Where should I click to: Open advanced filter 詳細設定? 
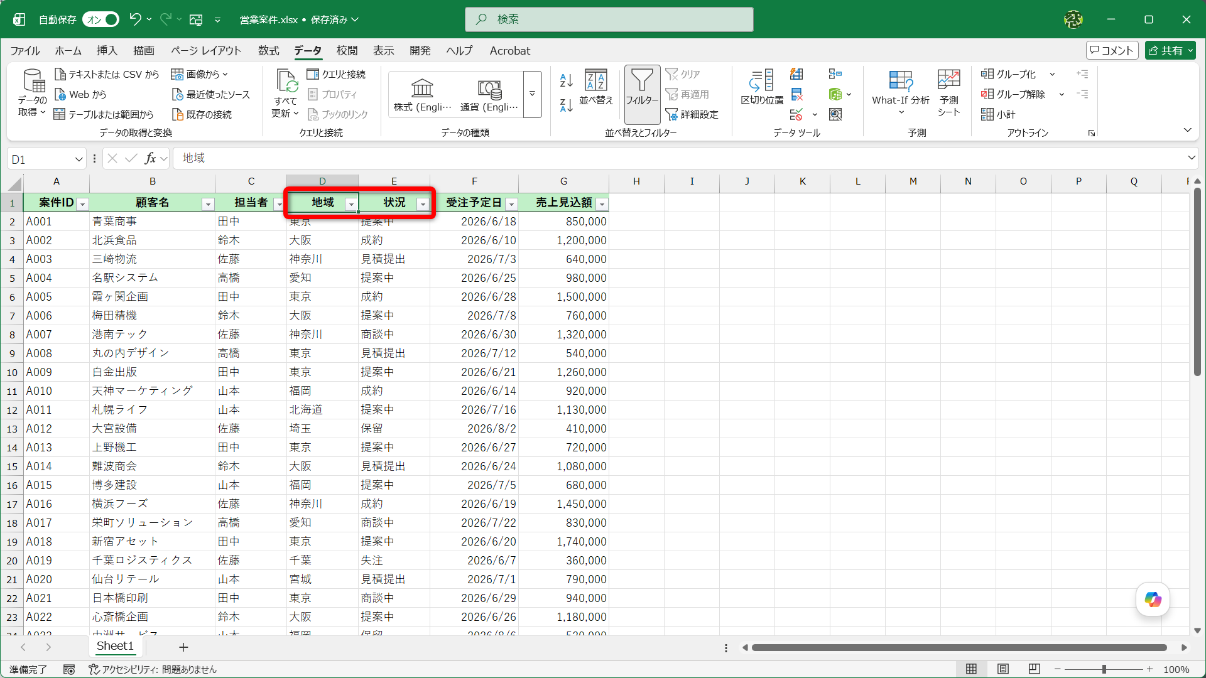pos(692,114)
